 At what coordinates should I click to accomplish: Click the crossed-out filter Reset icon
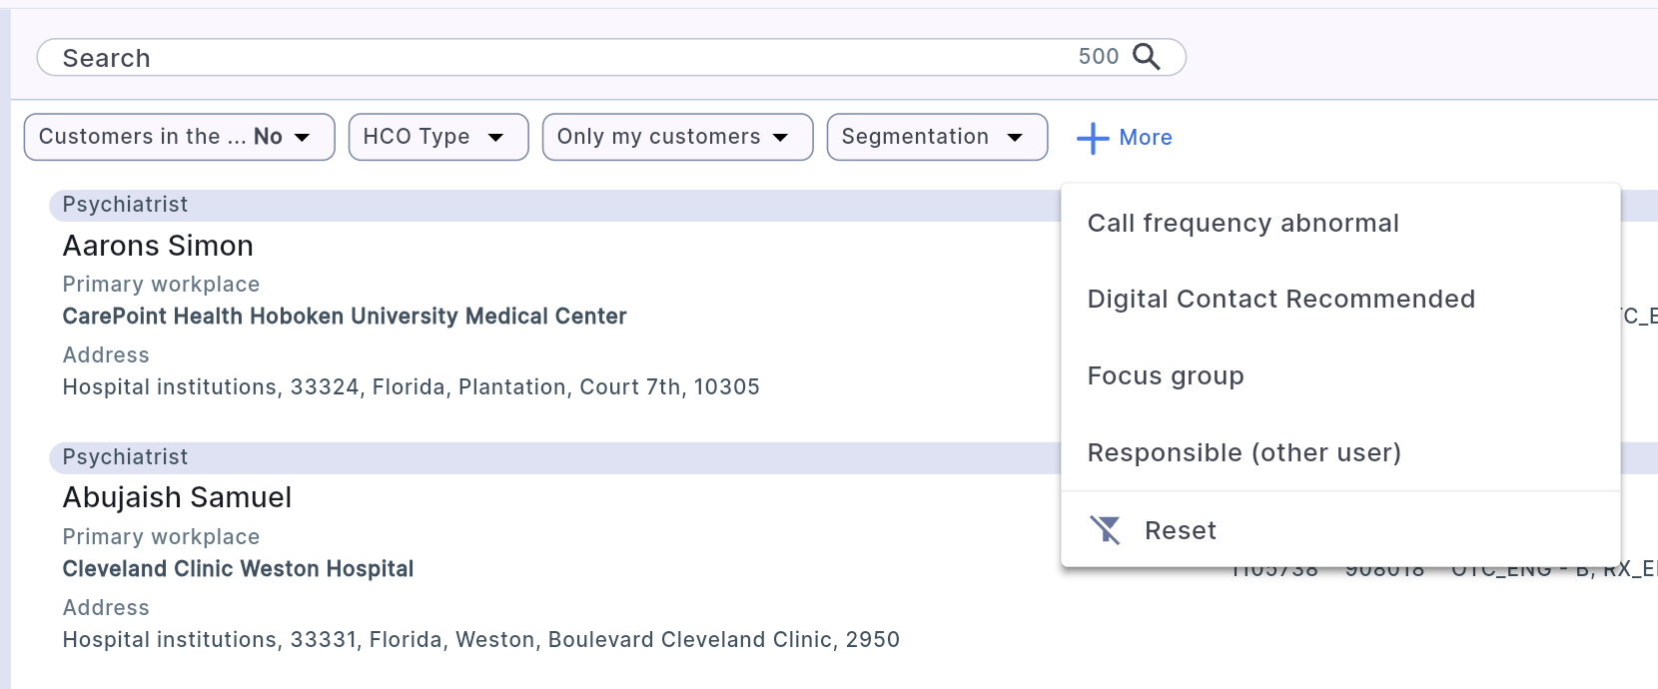(x=1106, y=530)
